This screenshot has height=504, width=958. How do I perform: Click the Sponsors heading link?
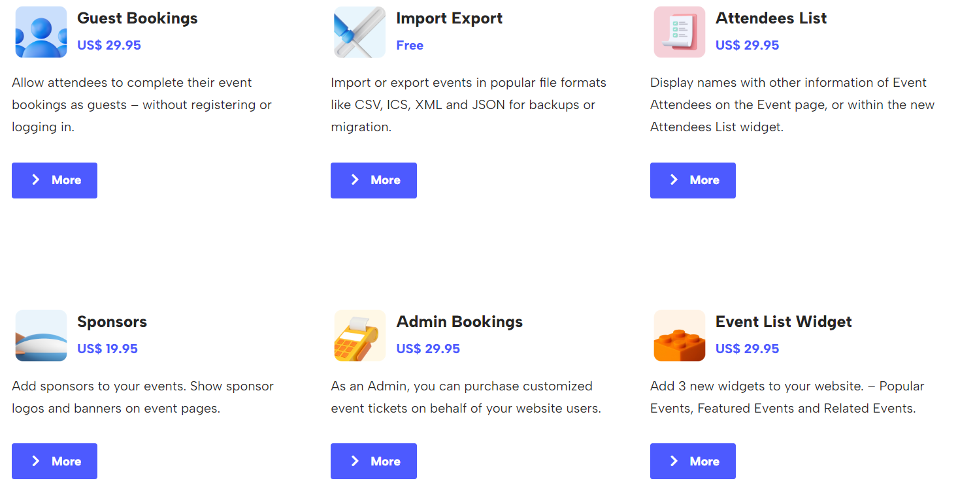tap(112, 322)
